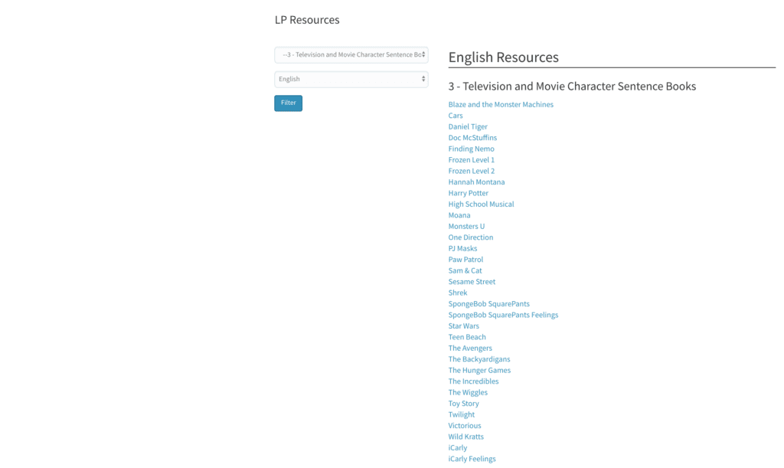Select SpongeBob SquarePants Feelings link

503,315
